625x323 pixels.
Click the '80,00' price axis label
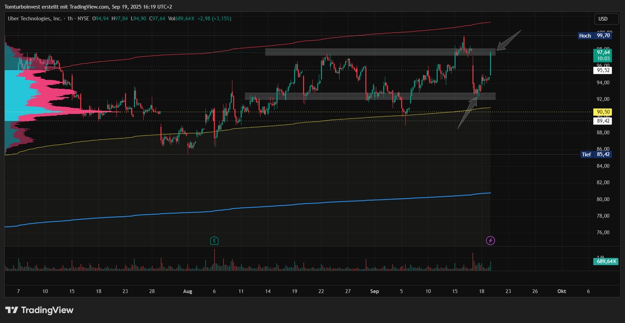(603, 199)
